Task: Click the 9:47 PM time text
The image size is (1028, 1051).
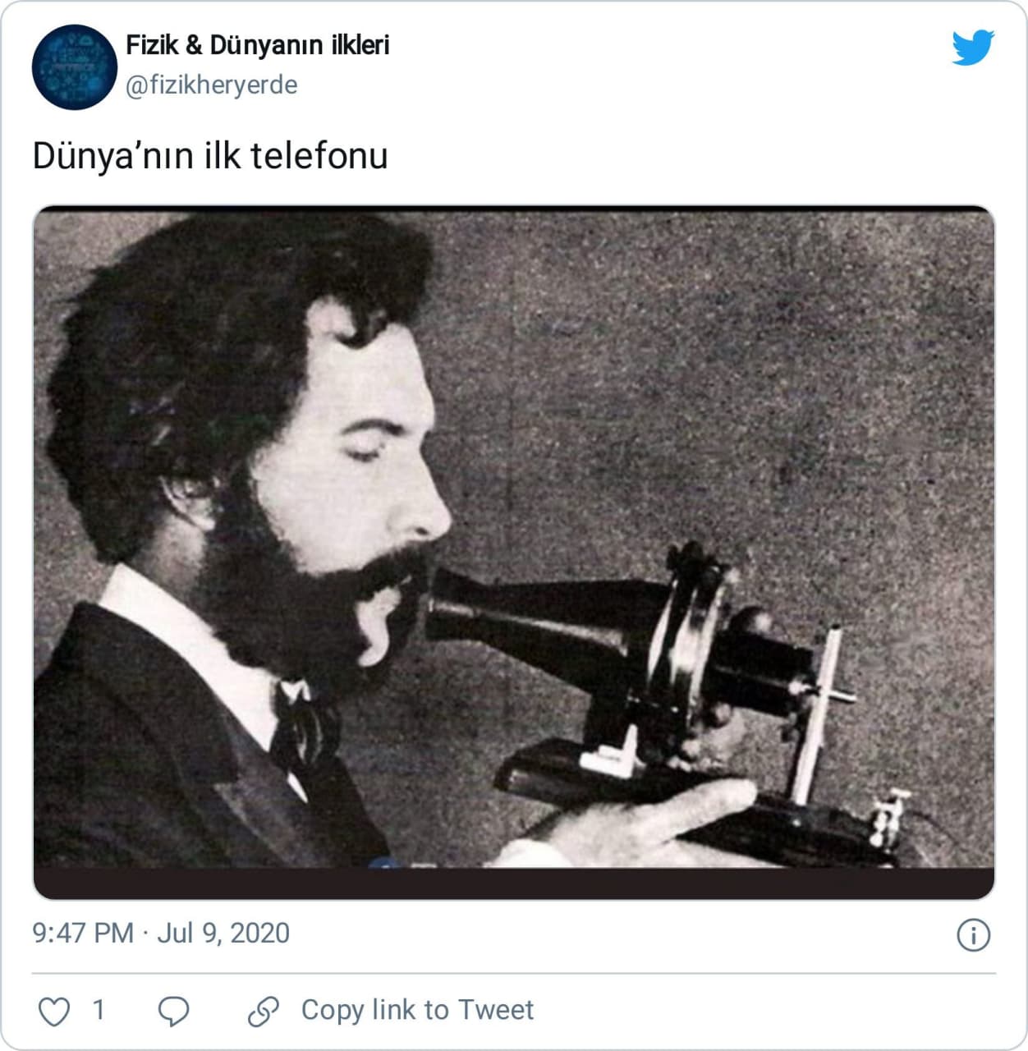Action: click(x=82, y=934)
